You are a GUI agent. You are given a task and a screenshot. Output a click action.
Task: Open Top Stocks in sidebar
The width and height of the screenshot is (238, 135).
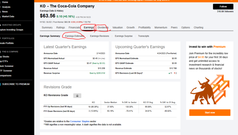click(5, 56)
